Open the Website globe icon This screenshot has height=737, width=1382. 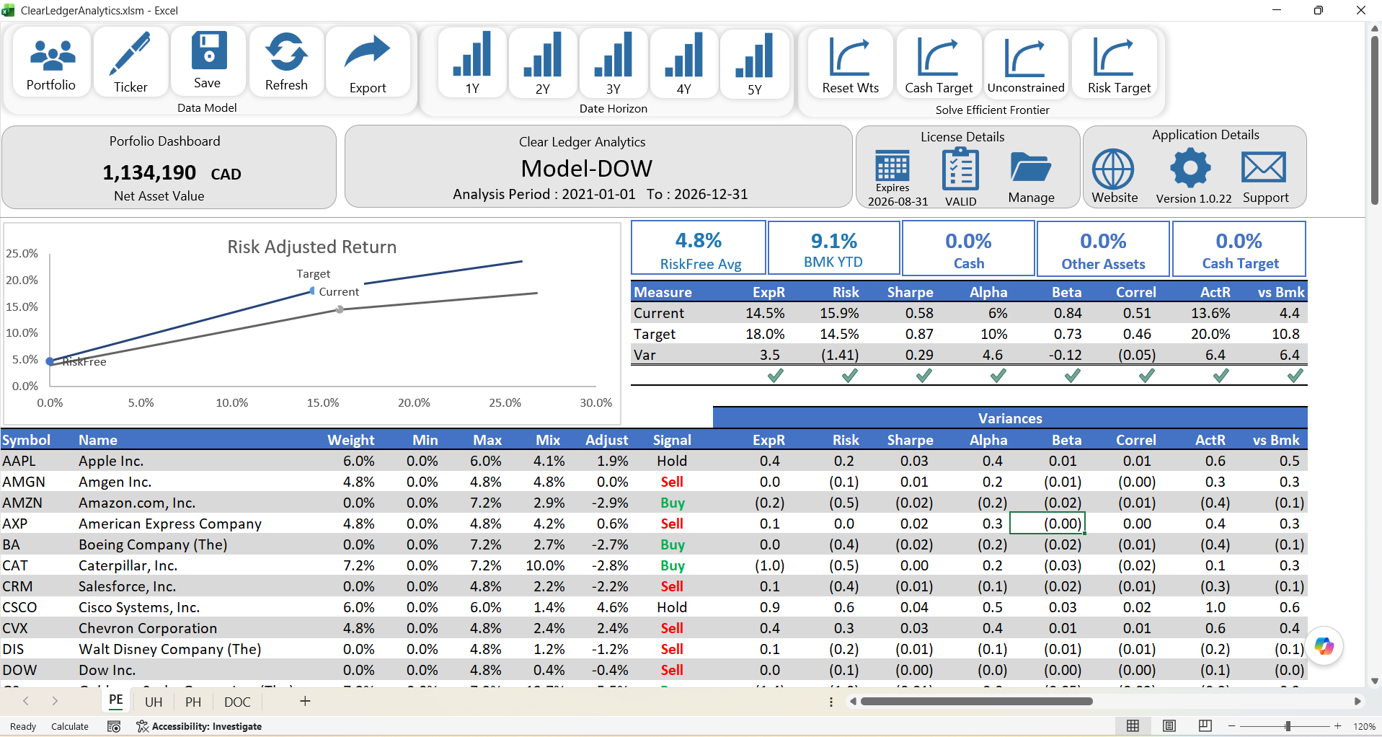pyautogui.click(x=1113, y=169)
